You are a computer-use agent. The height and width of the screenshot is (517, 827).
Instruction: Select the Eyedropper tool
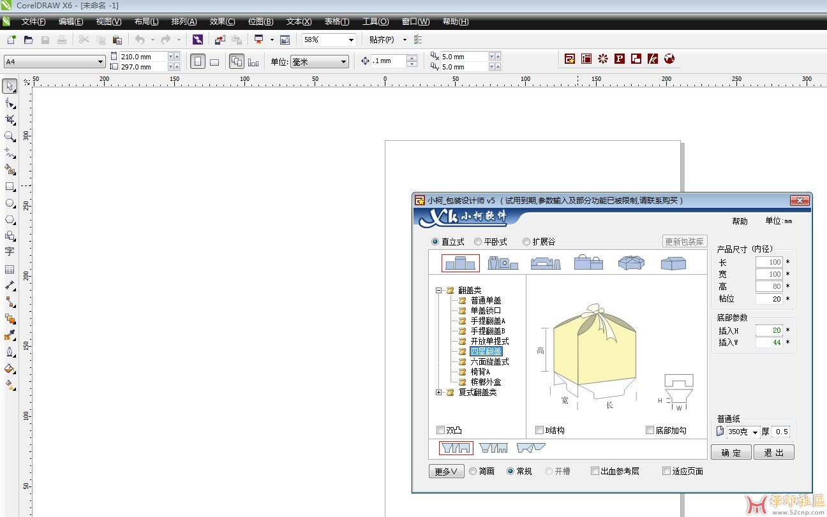click(10, 335)
